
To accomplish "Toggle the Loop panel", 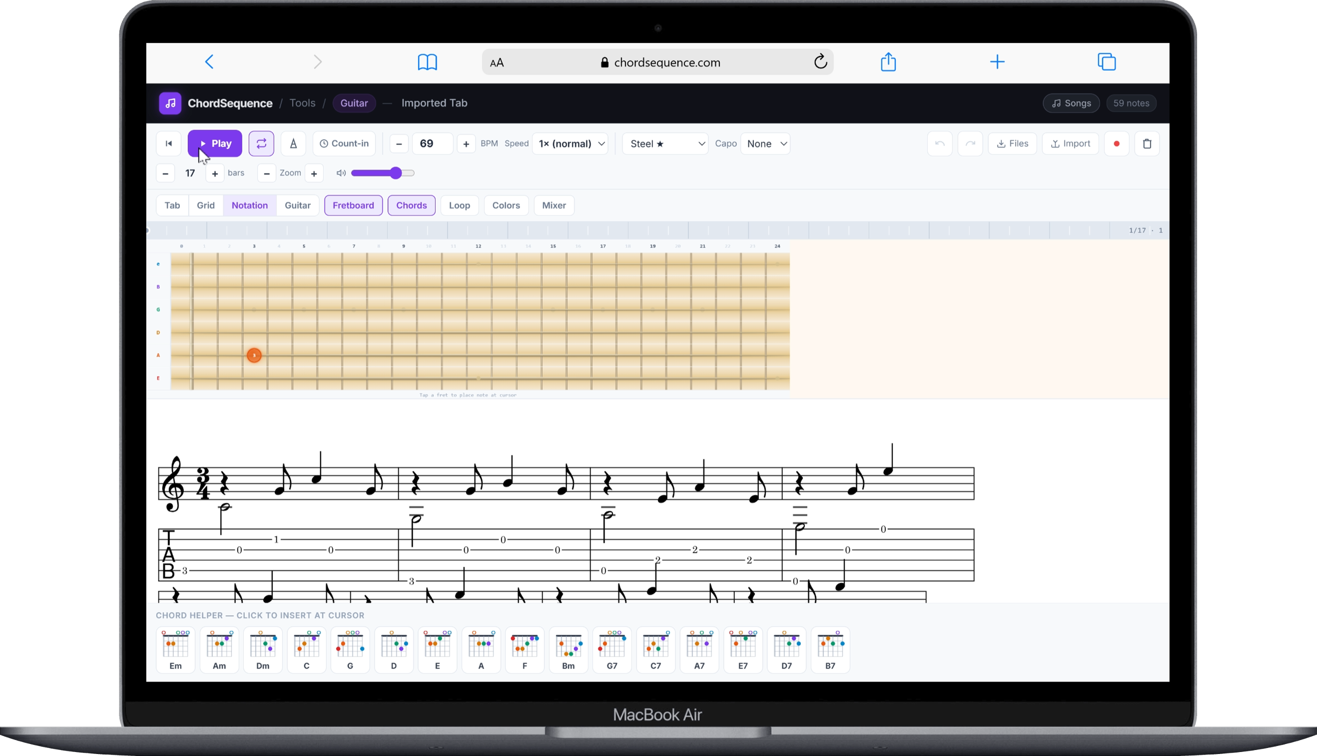I will click(459, 205).
